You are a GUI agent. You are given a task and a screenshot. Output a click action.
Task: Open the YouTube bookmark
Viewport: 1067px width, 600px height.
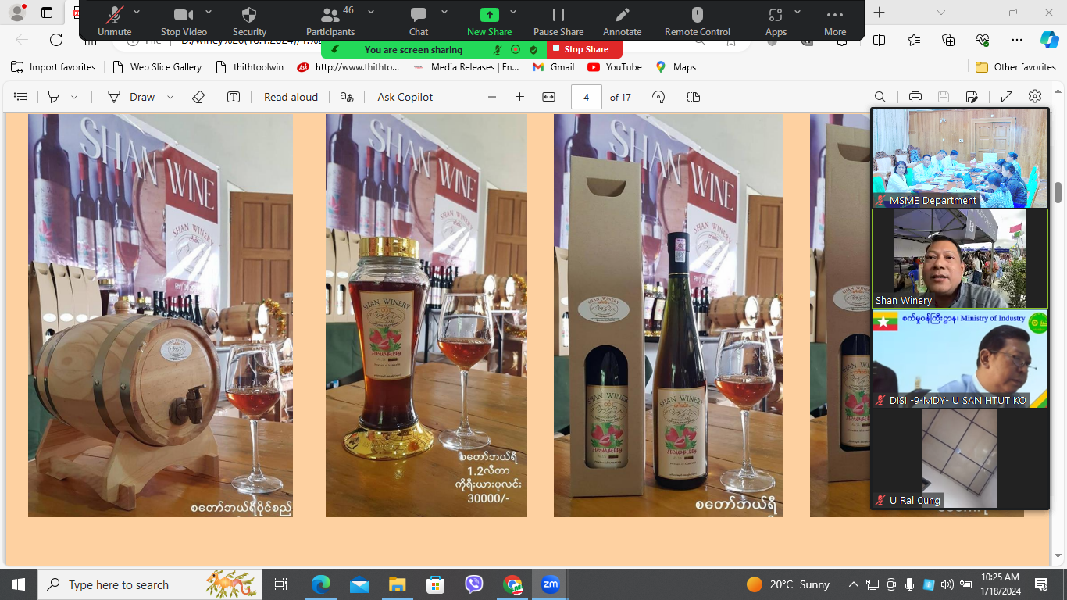click(x=615, y=67)
